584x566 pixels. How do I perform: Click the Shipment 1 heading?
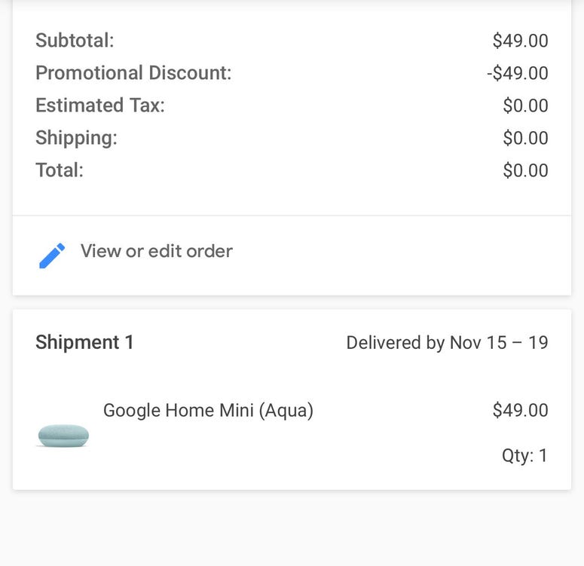(84, 342)
